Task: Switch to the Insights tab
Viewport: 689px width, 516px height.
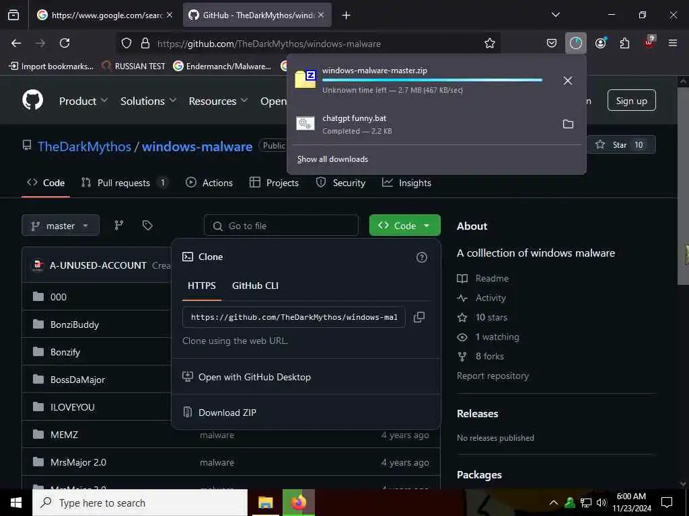Action: (406, 183)
